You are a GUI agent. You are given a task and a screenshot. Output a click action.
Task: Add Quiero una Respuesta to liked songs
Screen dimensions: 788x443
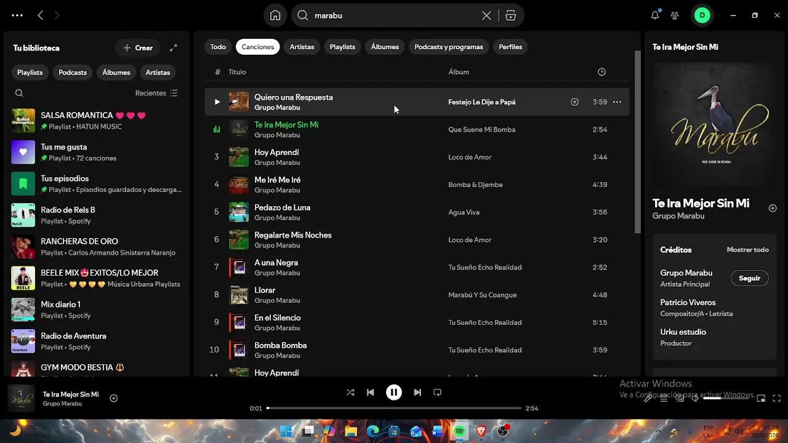click(574, 102)
